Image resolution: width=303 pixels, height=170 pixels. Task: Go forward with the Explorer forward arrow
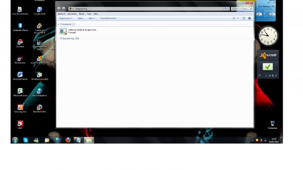pos(63,9)
